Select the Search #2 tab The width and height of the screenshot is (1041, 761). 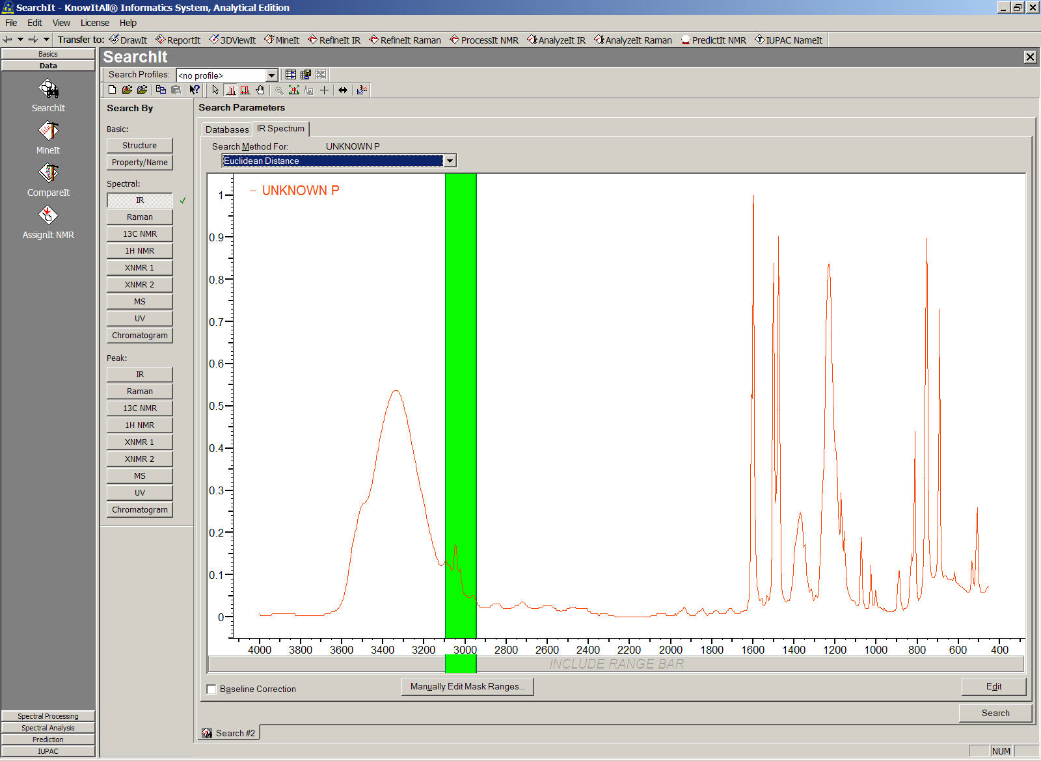(x=229, y=733)
